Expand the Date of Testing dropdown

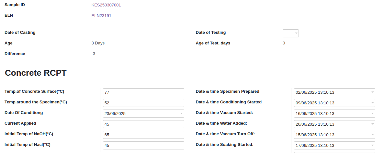[x=291, y=33]
